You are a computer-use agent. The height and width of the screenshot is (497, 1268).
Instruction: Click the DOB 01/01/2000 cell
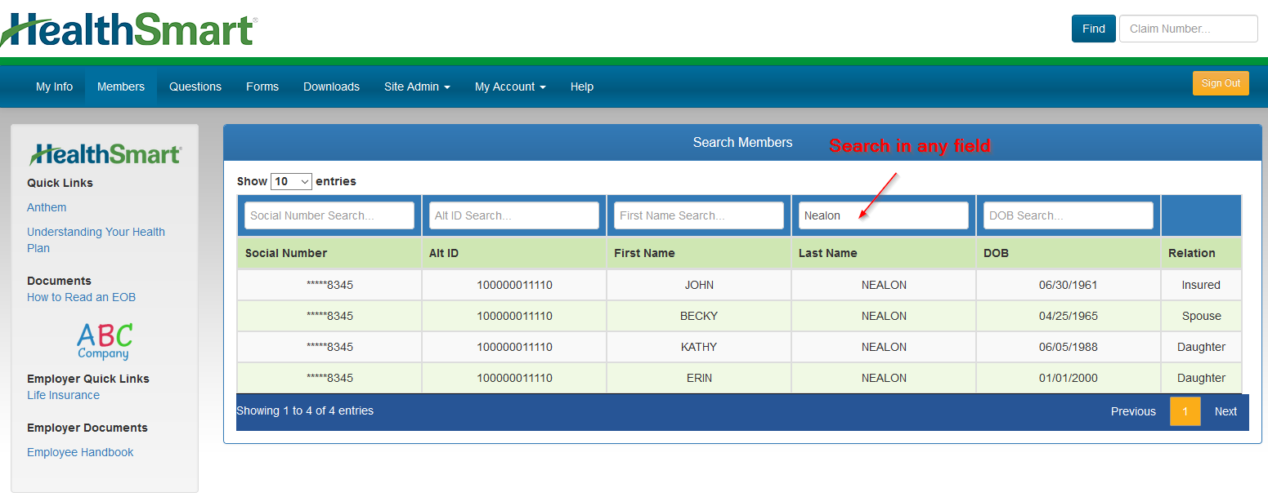(x=1069, y=378)
